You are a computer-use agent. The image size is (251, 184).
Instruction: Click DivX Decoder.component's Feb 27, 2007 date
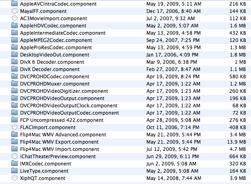click(173, 69)
